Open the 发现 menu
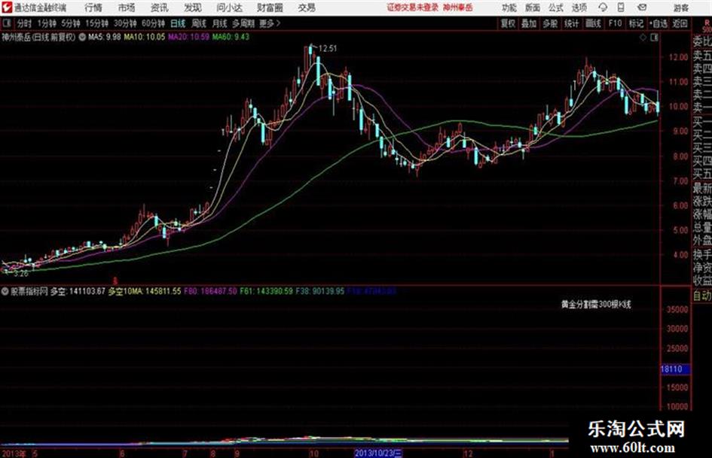This screenshot has width=712, height=458. [193, 8]
